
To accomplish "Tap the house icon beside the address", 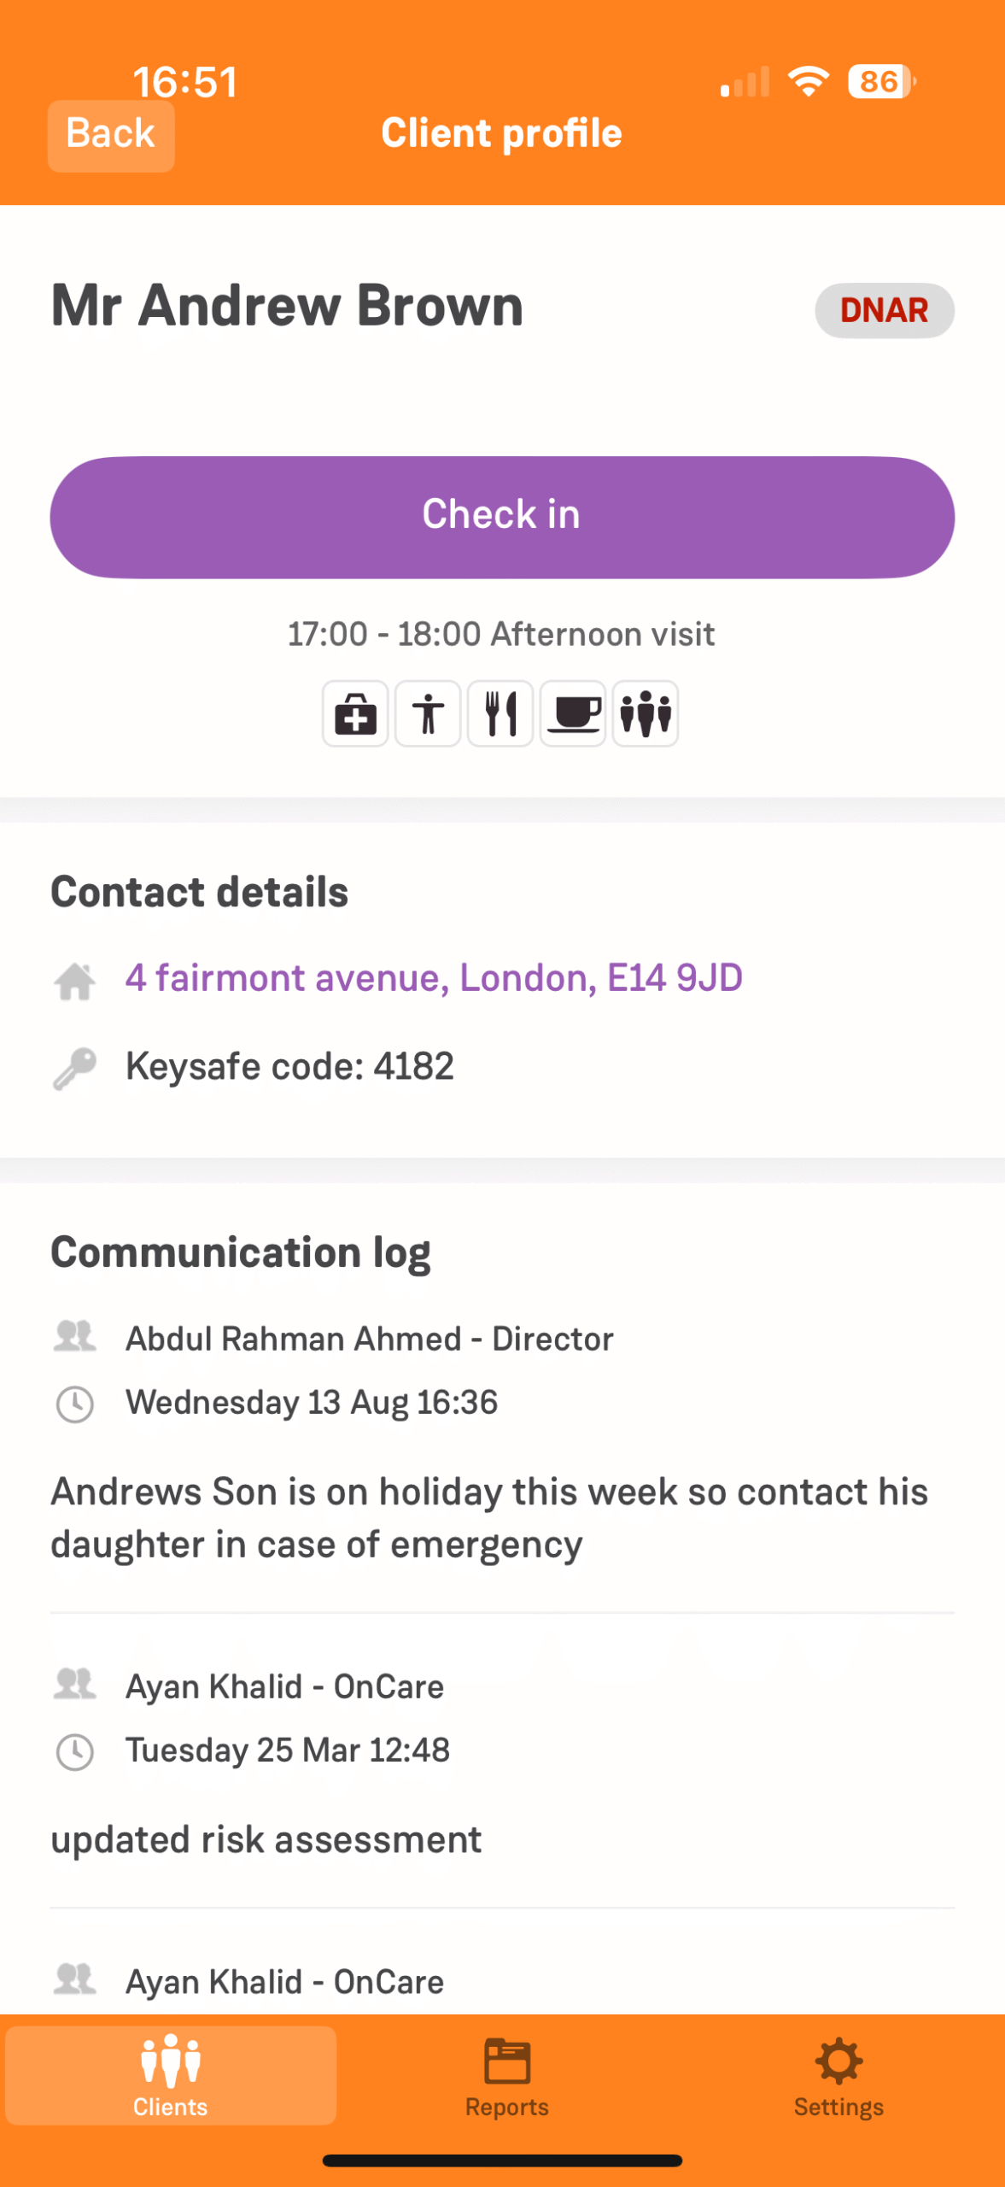I will click(75, 980).
